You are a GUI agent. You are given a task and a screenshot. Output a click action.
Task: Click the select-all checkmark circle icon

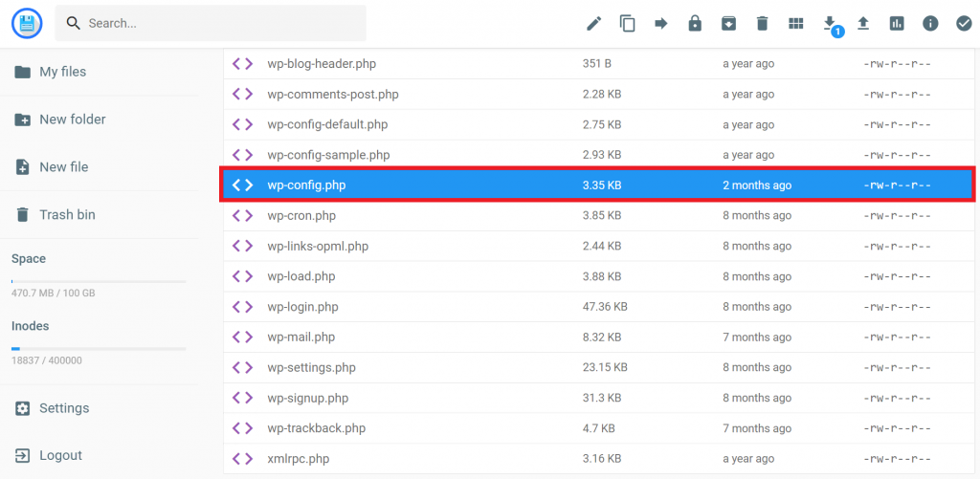pos(964,24)
